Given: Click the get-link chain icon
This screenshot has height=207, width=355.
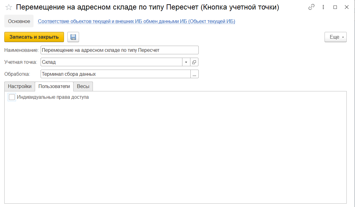Looking at the screenshot, I should click(x=312, y=7).
